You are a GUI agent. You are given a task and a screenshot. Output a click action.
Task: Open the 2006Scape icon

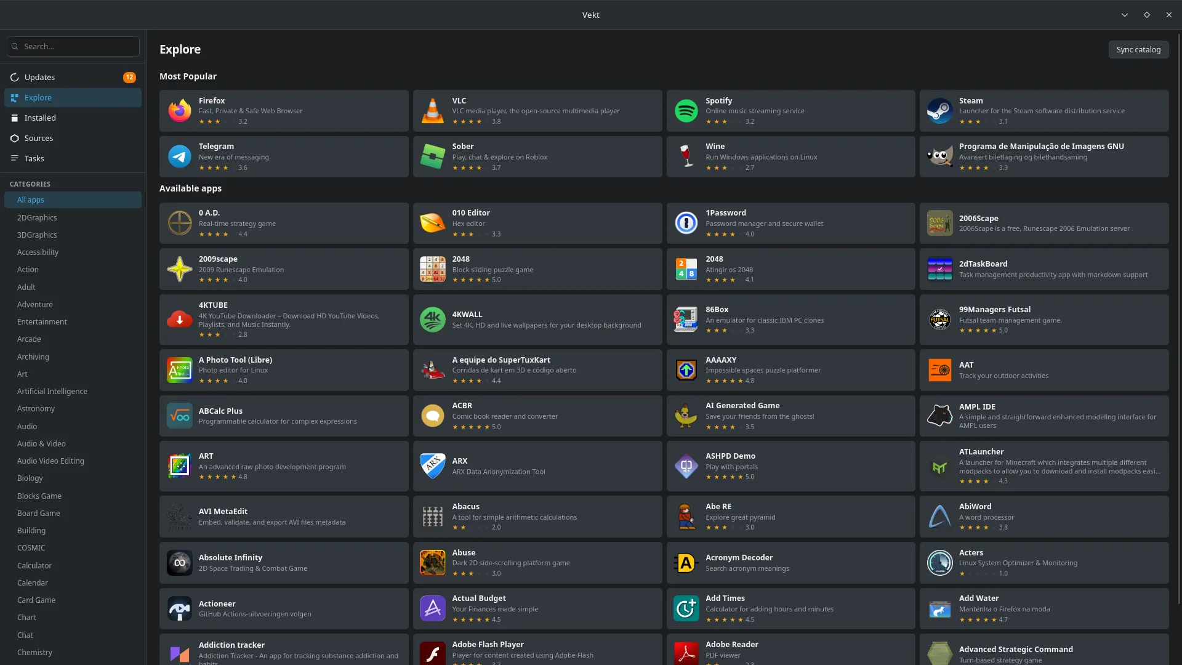point(939,223)
